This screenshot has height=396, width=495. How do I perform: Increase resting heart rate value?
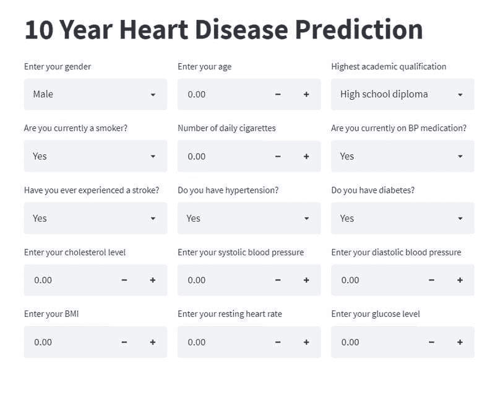306,342
